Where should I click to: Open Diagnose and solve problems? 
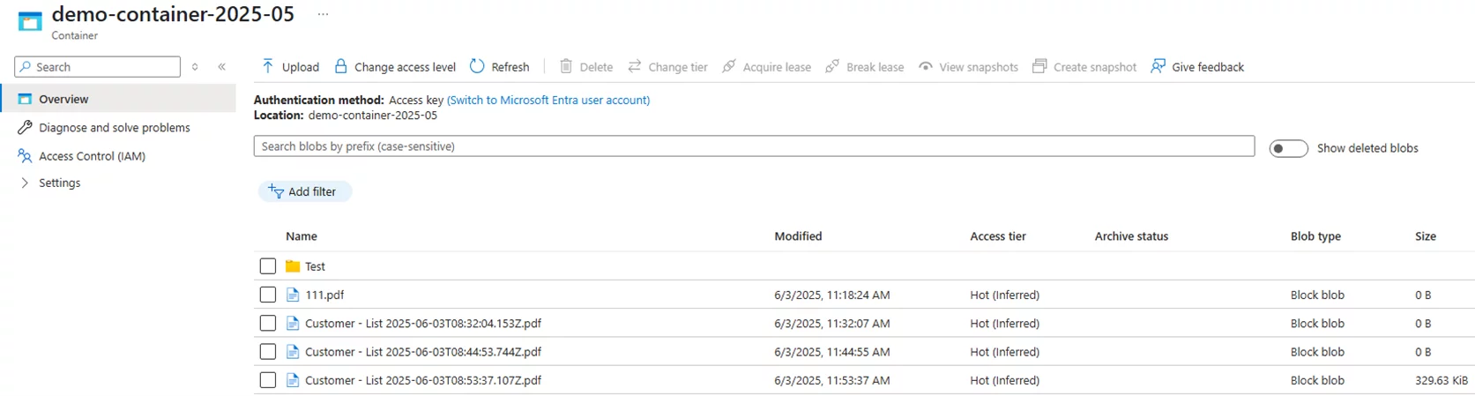(114, 128)
